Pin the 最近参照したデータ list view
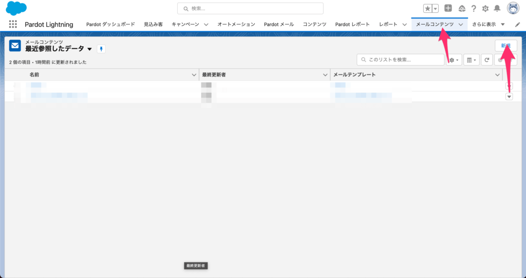 pyautogui.click(x=101, y=49)
